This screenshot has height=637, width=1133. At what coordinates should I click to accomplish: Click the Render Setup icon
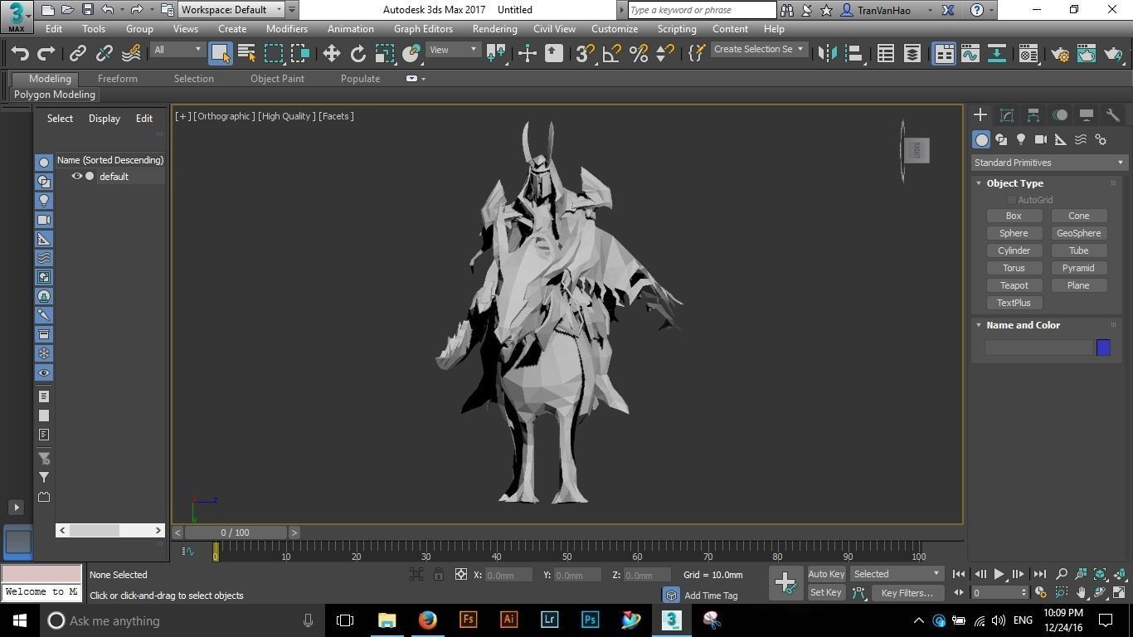[x=1060, y=53]
